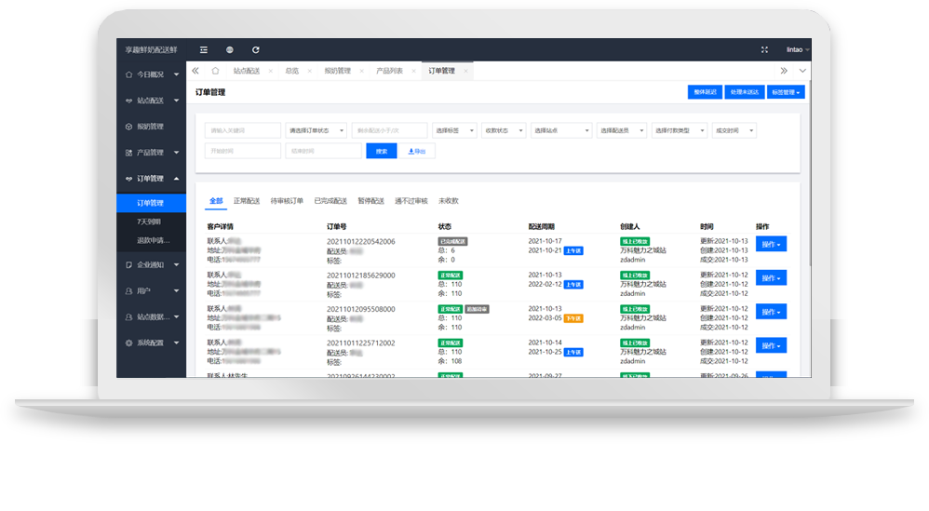
Task: Toggle fullscreen mode icon
Action: [x=765, y=49]
